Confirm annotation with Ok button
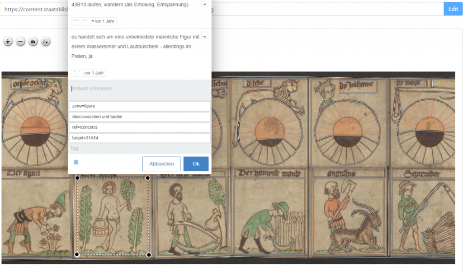 point(196,164)
